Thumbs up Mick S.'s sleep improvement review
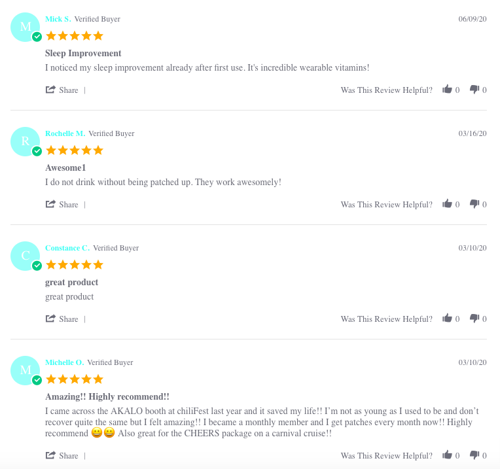 point(448,90)
